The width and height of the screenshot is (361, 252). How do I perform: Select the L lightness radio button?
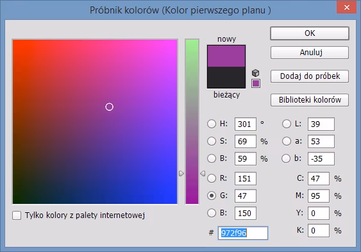click(287, 124)
